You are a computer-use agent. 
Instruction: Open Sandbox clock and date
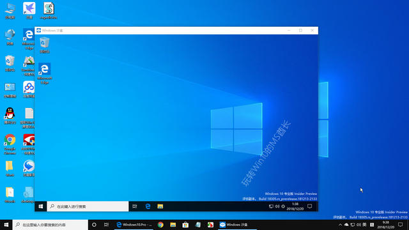pyautogui.click(x=295, y=206)
